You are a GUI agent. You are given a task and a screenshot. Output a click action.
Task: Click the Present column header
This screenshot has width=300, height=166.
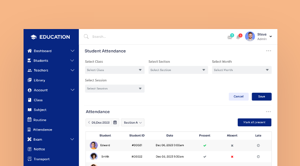tap(204, 136)
